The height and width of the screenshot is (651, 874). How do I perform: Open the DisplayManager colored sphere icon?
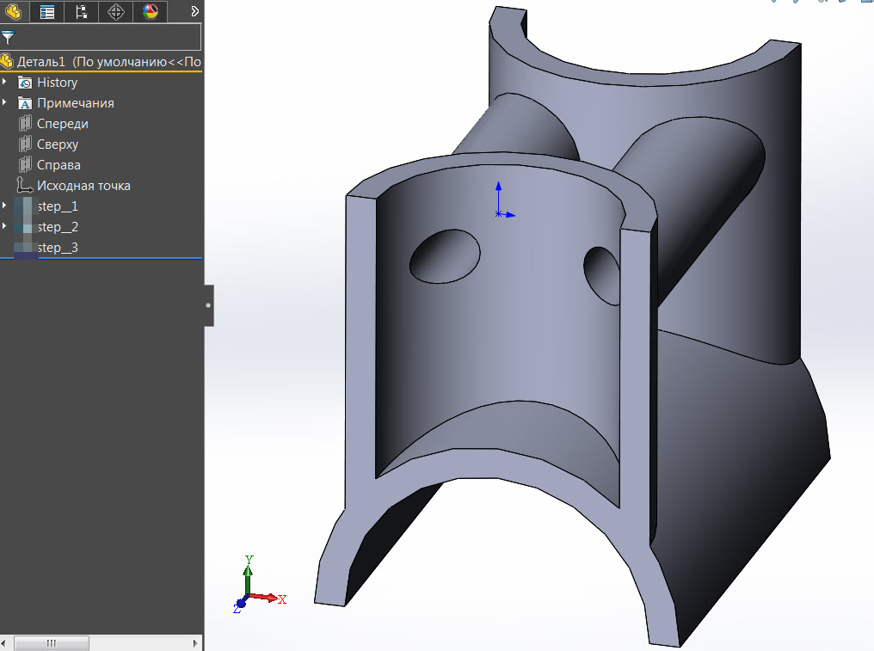(x=150, y=12)
